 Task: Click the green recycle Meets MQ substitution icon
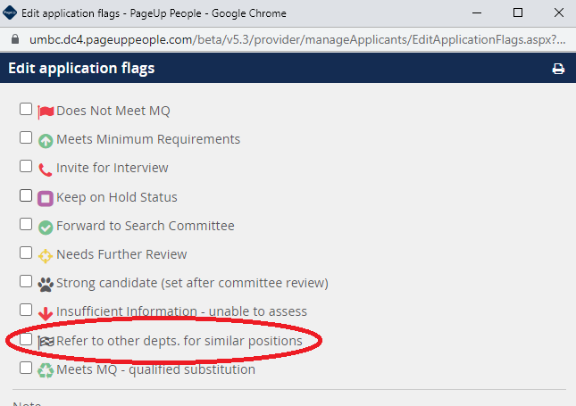click(x=46, y=370)
